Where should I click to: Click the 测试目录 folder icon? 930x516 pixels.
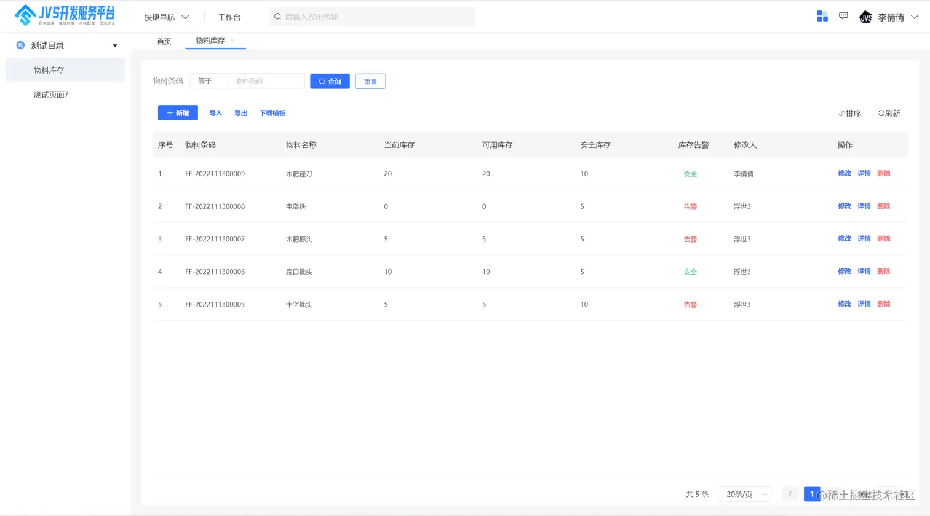[x=20, y=45]
